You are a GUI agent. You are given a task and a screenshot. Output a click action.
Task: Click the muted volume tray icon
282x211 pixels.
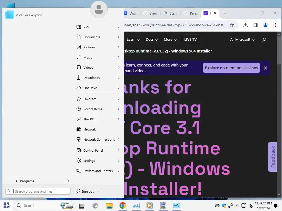pos(251,206)
